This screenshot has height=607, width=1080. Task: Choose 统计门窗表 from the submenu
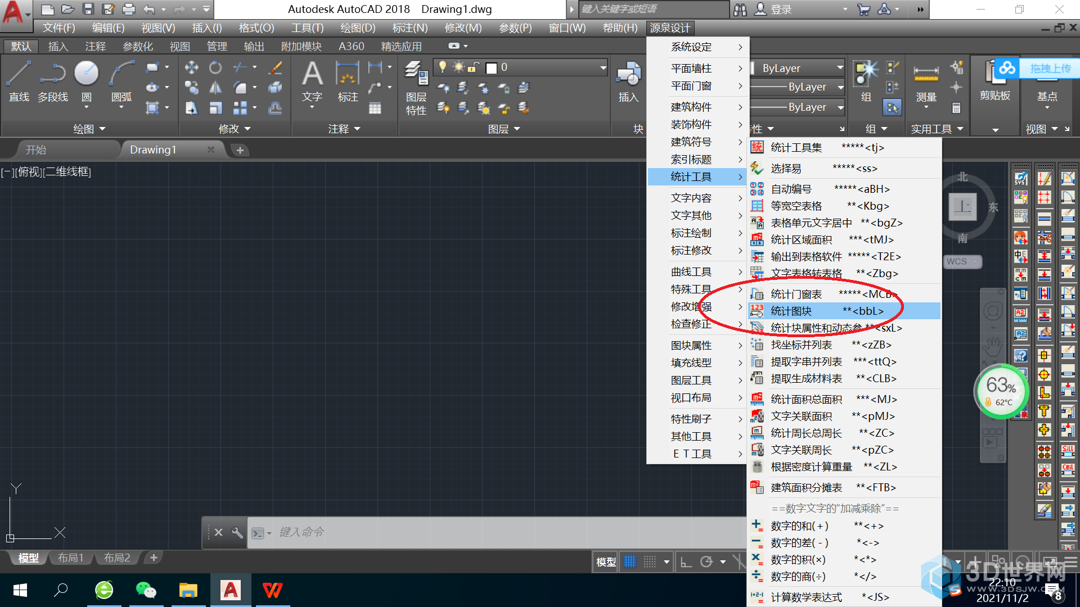pyautogui.click(x=844, y=294)
